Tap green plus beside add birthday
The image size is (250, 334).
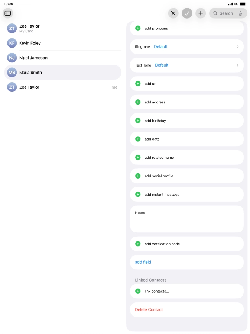pyautogui.click(x=138, y=121)
